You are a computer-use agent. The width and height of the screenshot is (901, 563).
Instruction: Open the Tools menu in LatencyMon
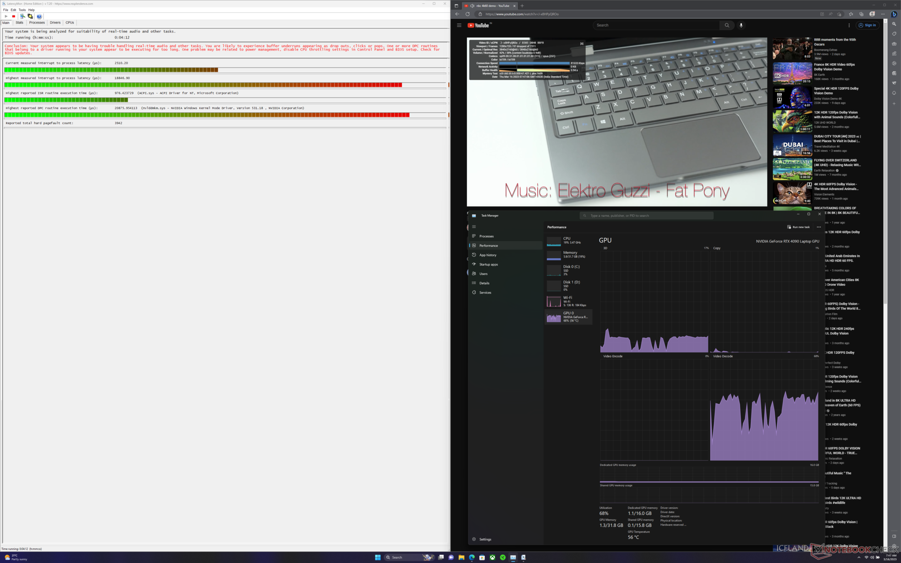[x=22, y=10]
